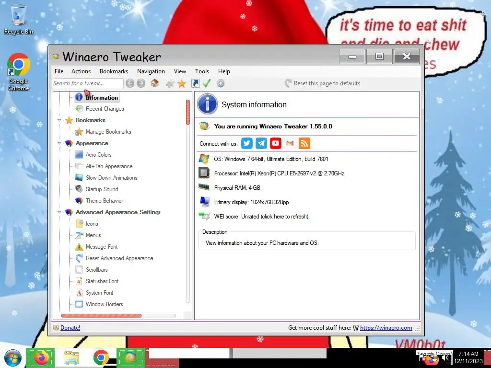Open File Explorer from the taskbar
The image size is (491, 368).
[71, 358]
